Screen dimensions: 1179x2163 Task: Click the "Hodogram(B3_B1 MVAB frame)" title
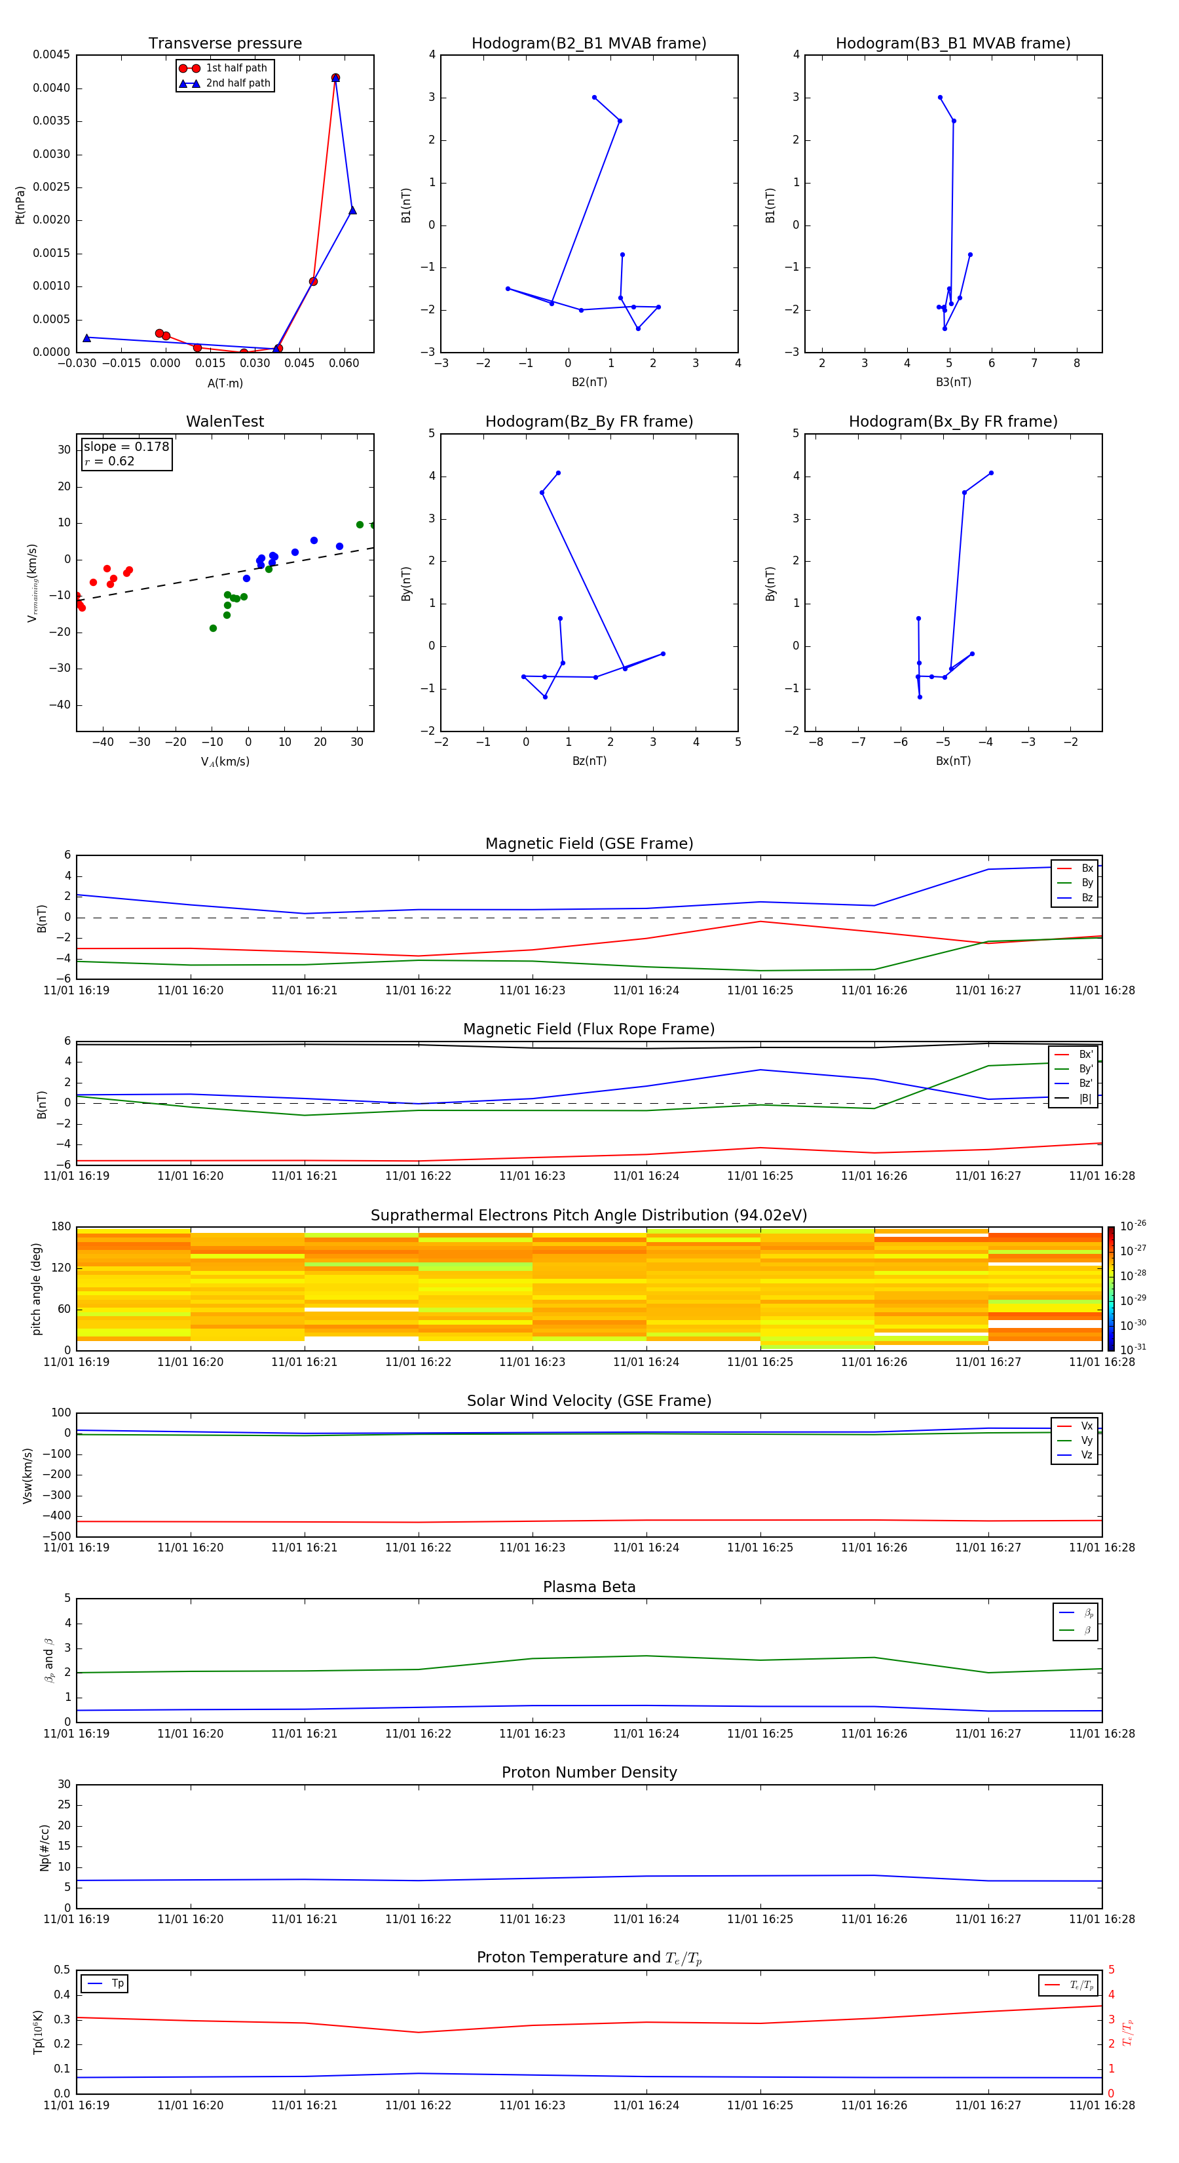coord(953,44)
